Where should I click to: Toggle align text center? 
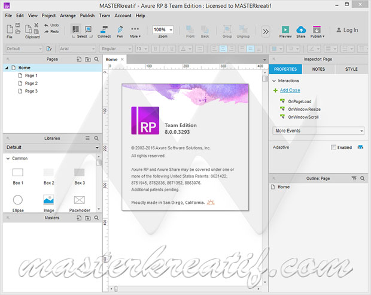[x=223, y=49]
